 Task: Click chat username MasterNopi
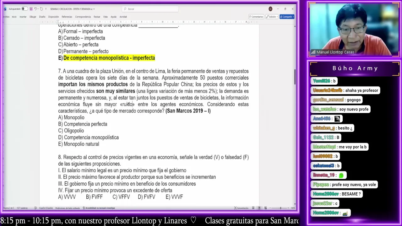(x=324, y=147)
